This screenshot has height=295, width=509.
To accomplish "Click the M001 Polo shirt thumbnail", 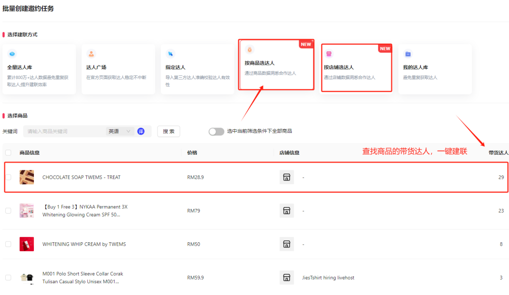I will coord(27,278).
